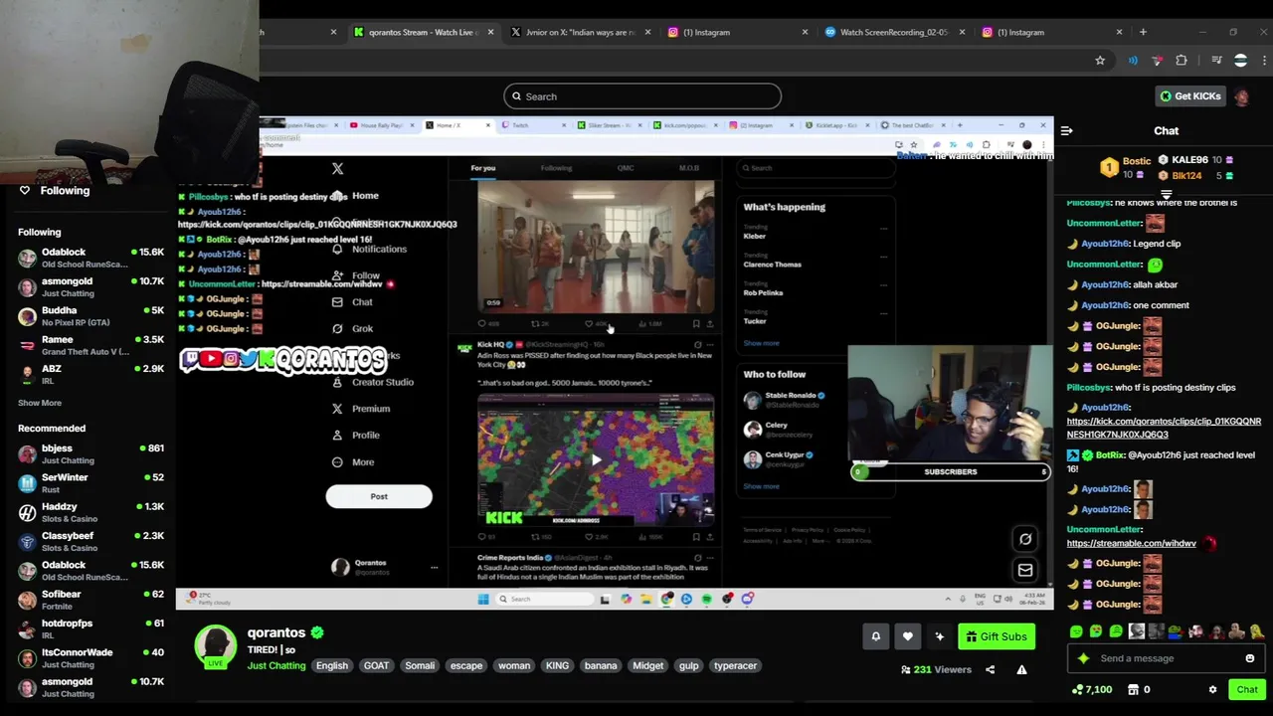Image resolution: width=1273 pixels, height=716 pixels.
Task: Open SerWinter Rust channel
Action: point(91,483)
